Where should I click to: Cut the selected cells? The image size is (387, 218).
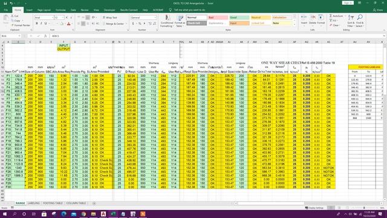click(15, 16)
